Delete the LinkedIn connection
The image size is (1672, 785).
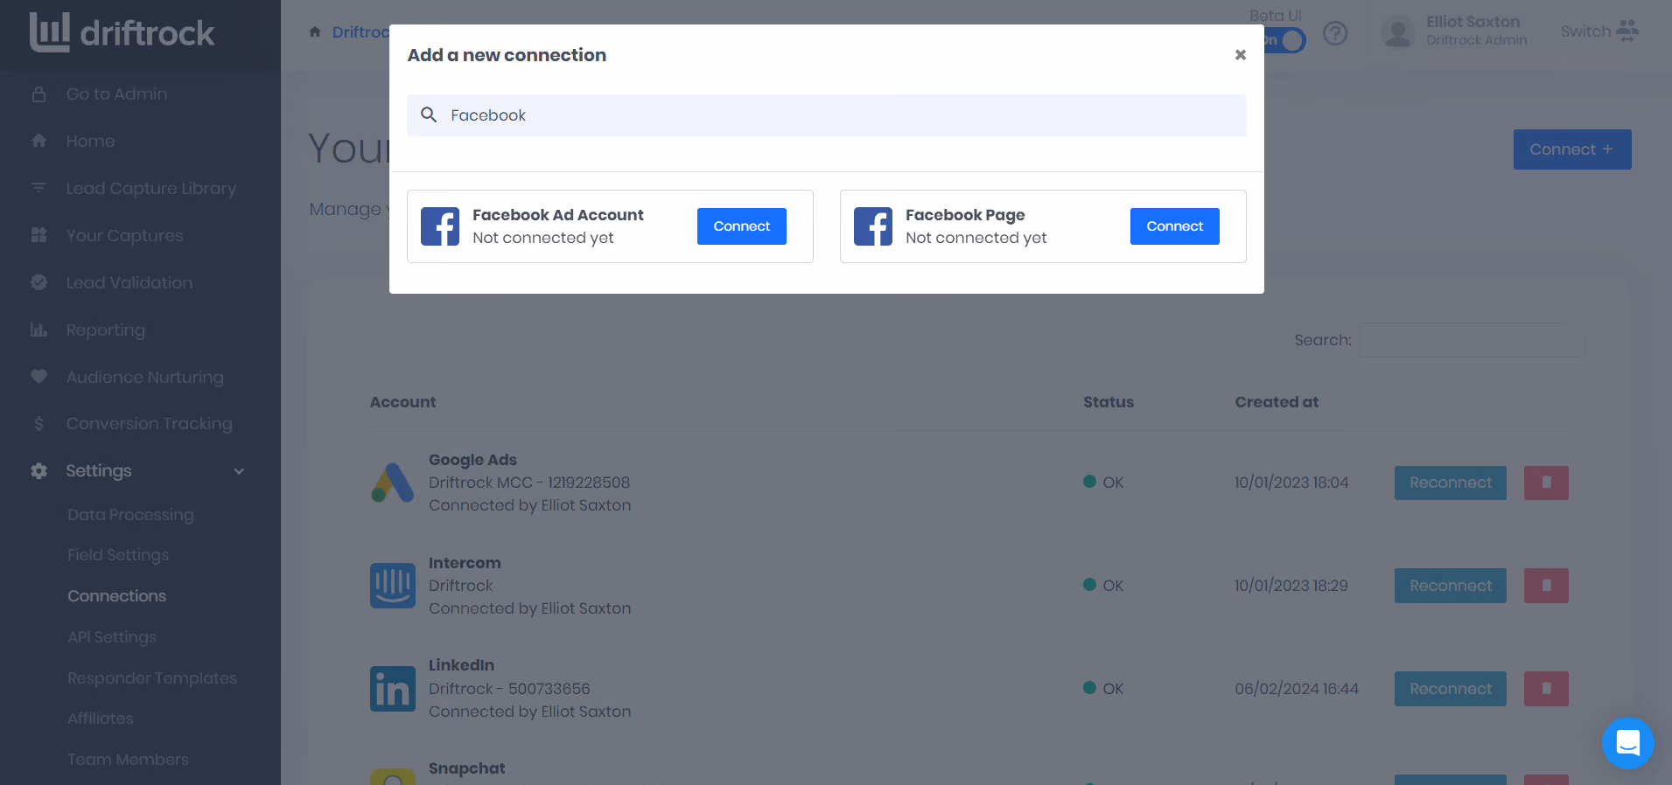(x=1546, y=689)
